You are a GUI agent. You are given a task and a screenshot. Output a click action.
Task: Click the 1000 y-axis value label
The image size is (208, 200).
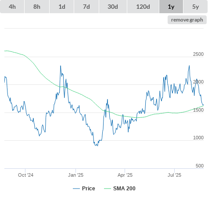click(198, 138)
